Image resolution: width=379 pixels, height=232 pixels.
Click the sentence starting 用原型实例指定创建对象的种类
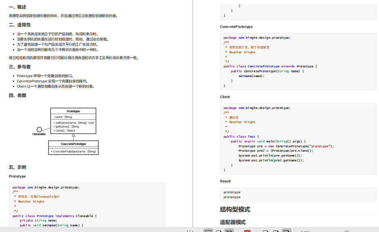point(63,16)
